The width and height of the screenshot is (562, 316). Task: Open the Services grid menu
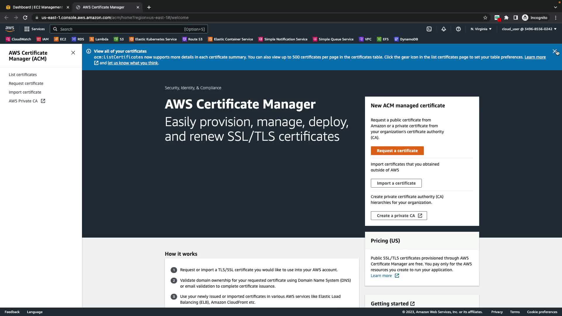(35, 29)
